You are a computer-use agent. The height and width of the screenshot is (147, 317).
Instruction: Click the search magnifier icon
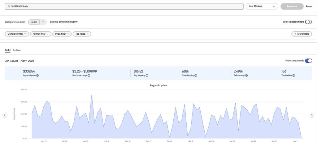click(x=9, y=6)
